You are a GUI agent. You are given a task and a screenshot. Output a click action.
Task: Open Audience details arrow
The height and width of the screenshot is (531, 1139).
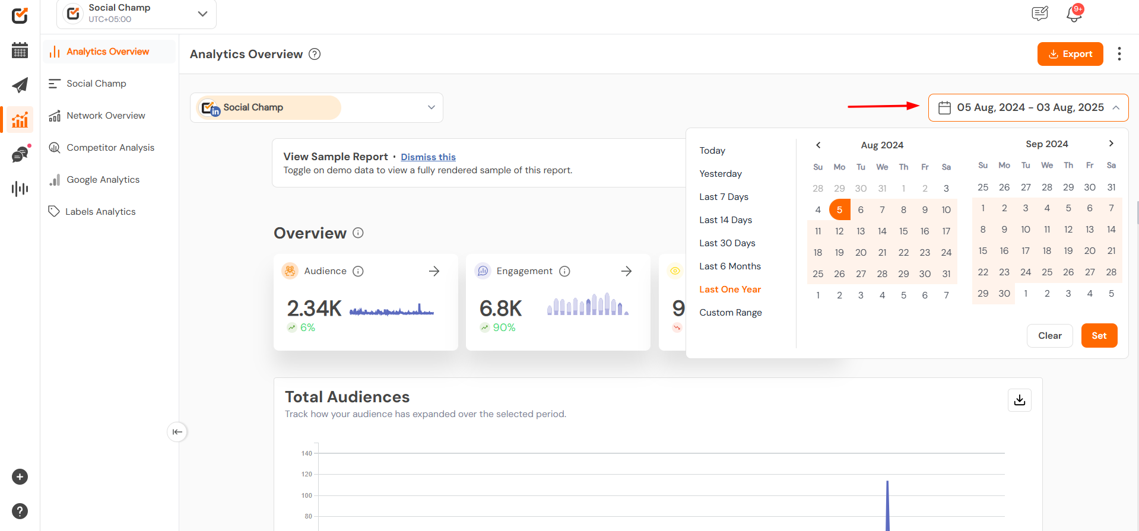tap(434, 271)
